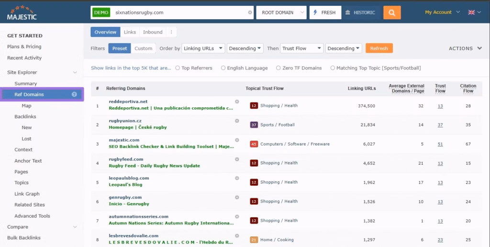Click the orange Refresh button
Screen dimensions: 490x247
pos(379,48)
